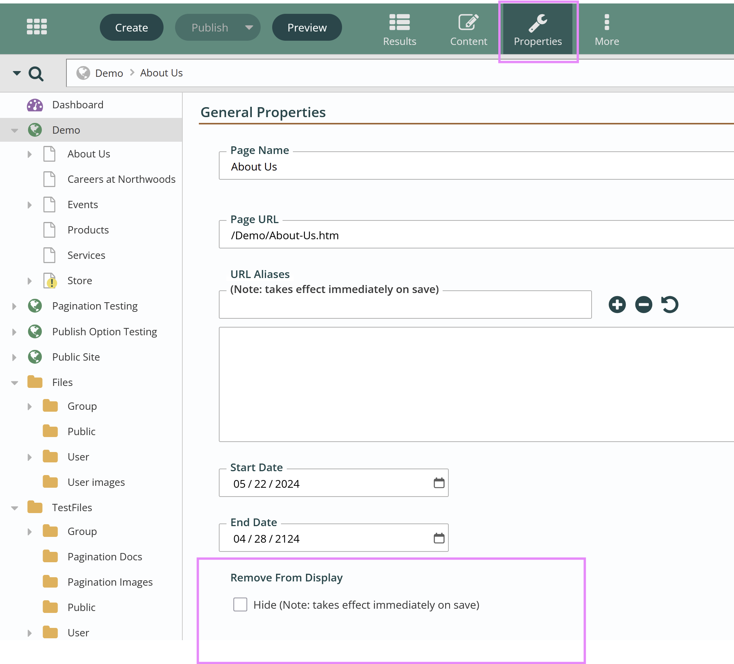
Task: Click the Pagination Images folder icon
Action: coord(50,582)
